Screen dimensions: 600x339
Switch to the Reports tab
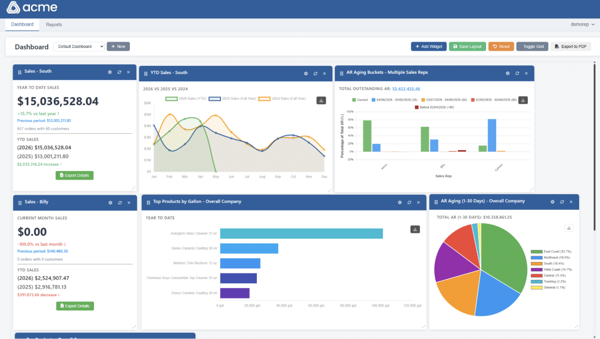[x=54, y=24]
